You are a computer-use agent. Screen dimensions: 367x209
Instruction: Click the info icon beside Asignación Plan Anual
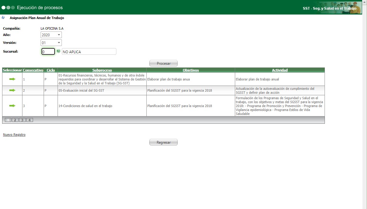click(x=3, y=18)
